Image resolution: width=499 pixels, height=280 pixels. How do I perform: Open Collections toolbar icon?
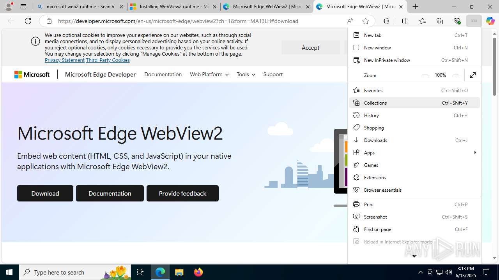[x=440, y=21]
